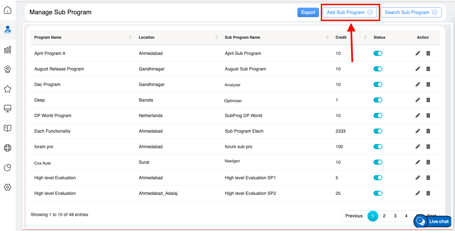Click the bar chart reports sidebar icon
455x231 pixels.
(x=8, y=49)
